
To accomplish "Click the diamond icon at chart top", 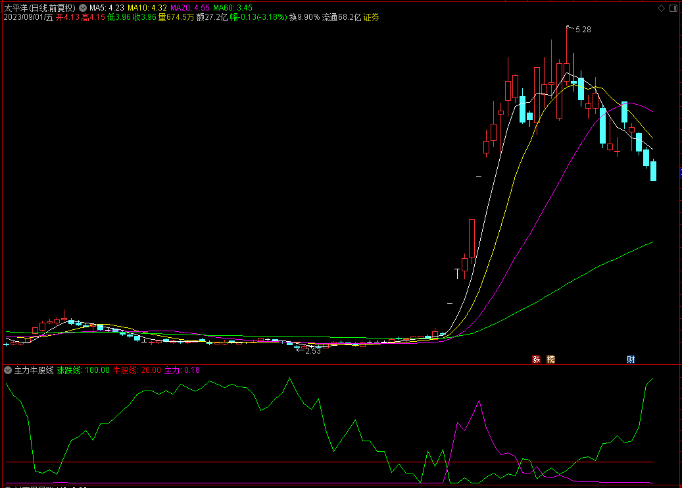I will point(662,8).
